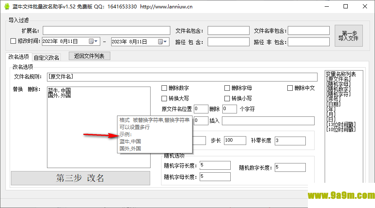Click the 插入 text field
Viewport: 375px width, 208px height.
pos(268,121)
